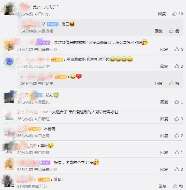The image size is (186, 190).
Task: Click the purple fan badge on the 怎么看怎么舒服 comment
Action: tap(46, 43)
